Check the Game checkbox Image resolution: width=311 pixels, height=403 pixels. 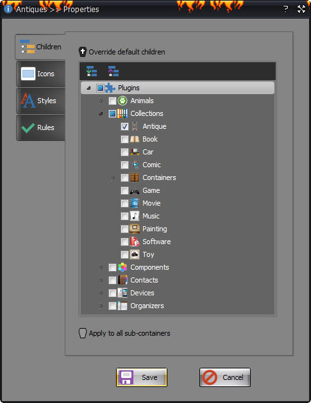coord(125,190)
